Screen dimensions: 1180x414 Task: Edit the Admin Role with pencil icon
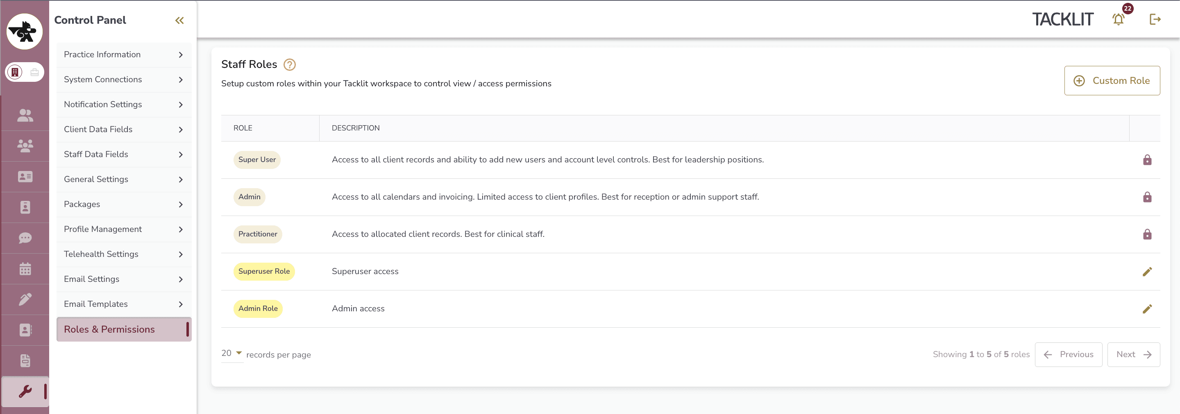click(1147, 309)
